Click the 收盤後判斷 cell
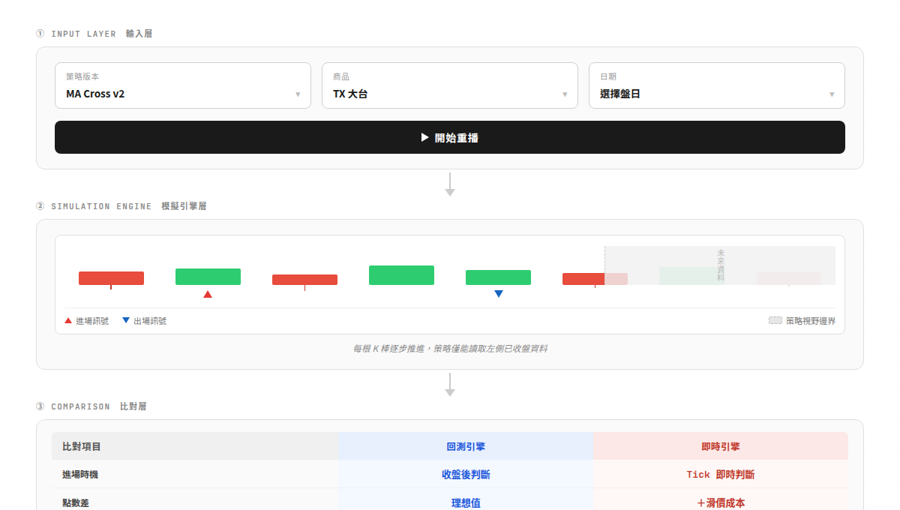The width and height of the screenshot is (900, 510). click(x=466, y=475)
